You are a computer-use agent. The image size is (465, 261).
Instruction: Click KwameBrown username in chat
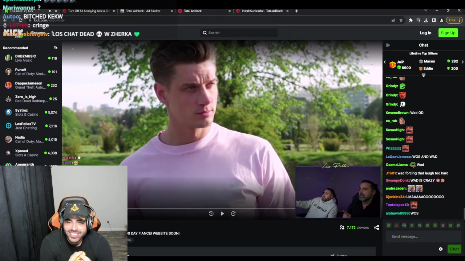[397, 113]
